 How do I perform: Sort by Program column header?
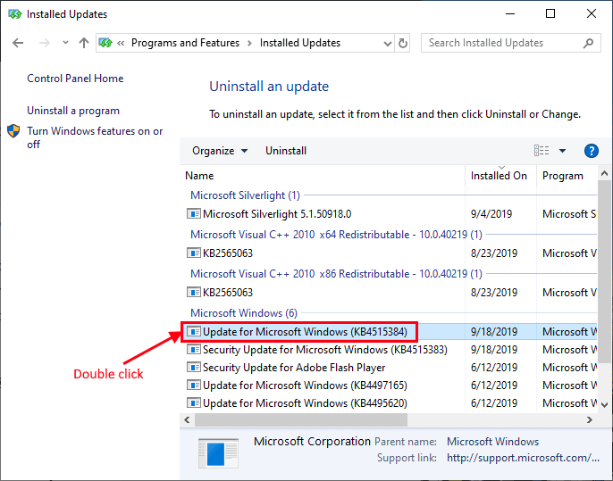click(562, 176)
